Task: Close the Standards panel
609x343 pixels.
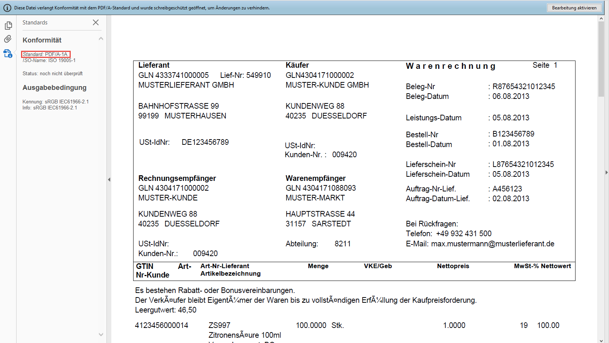Action: tap(96, 23)
